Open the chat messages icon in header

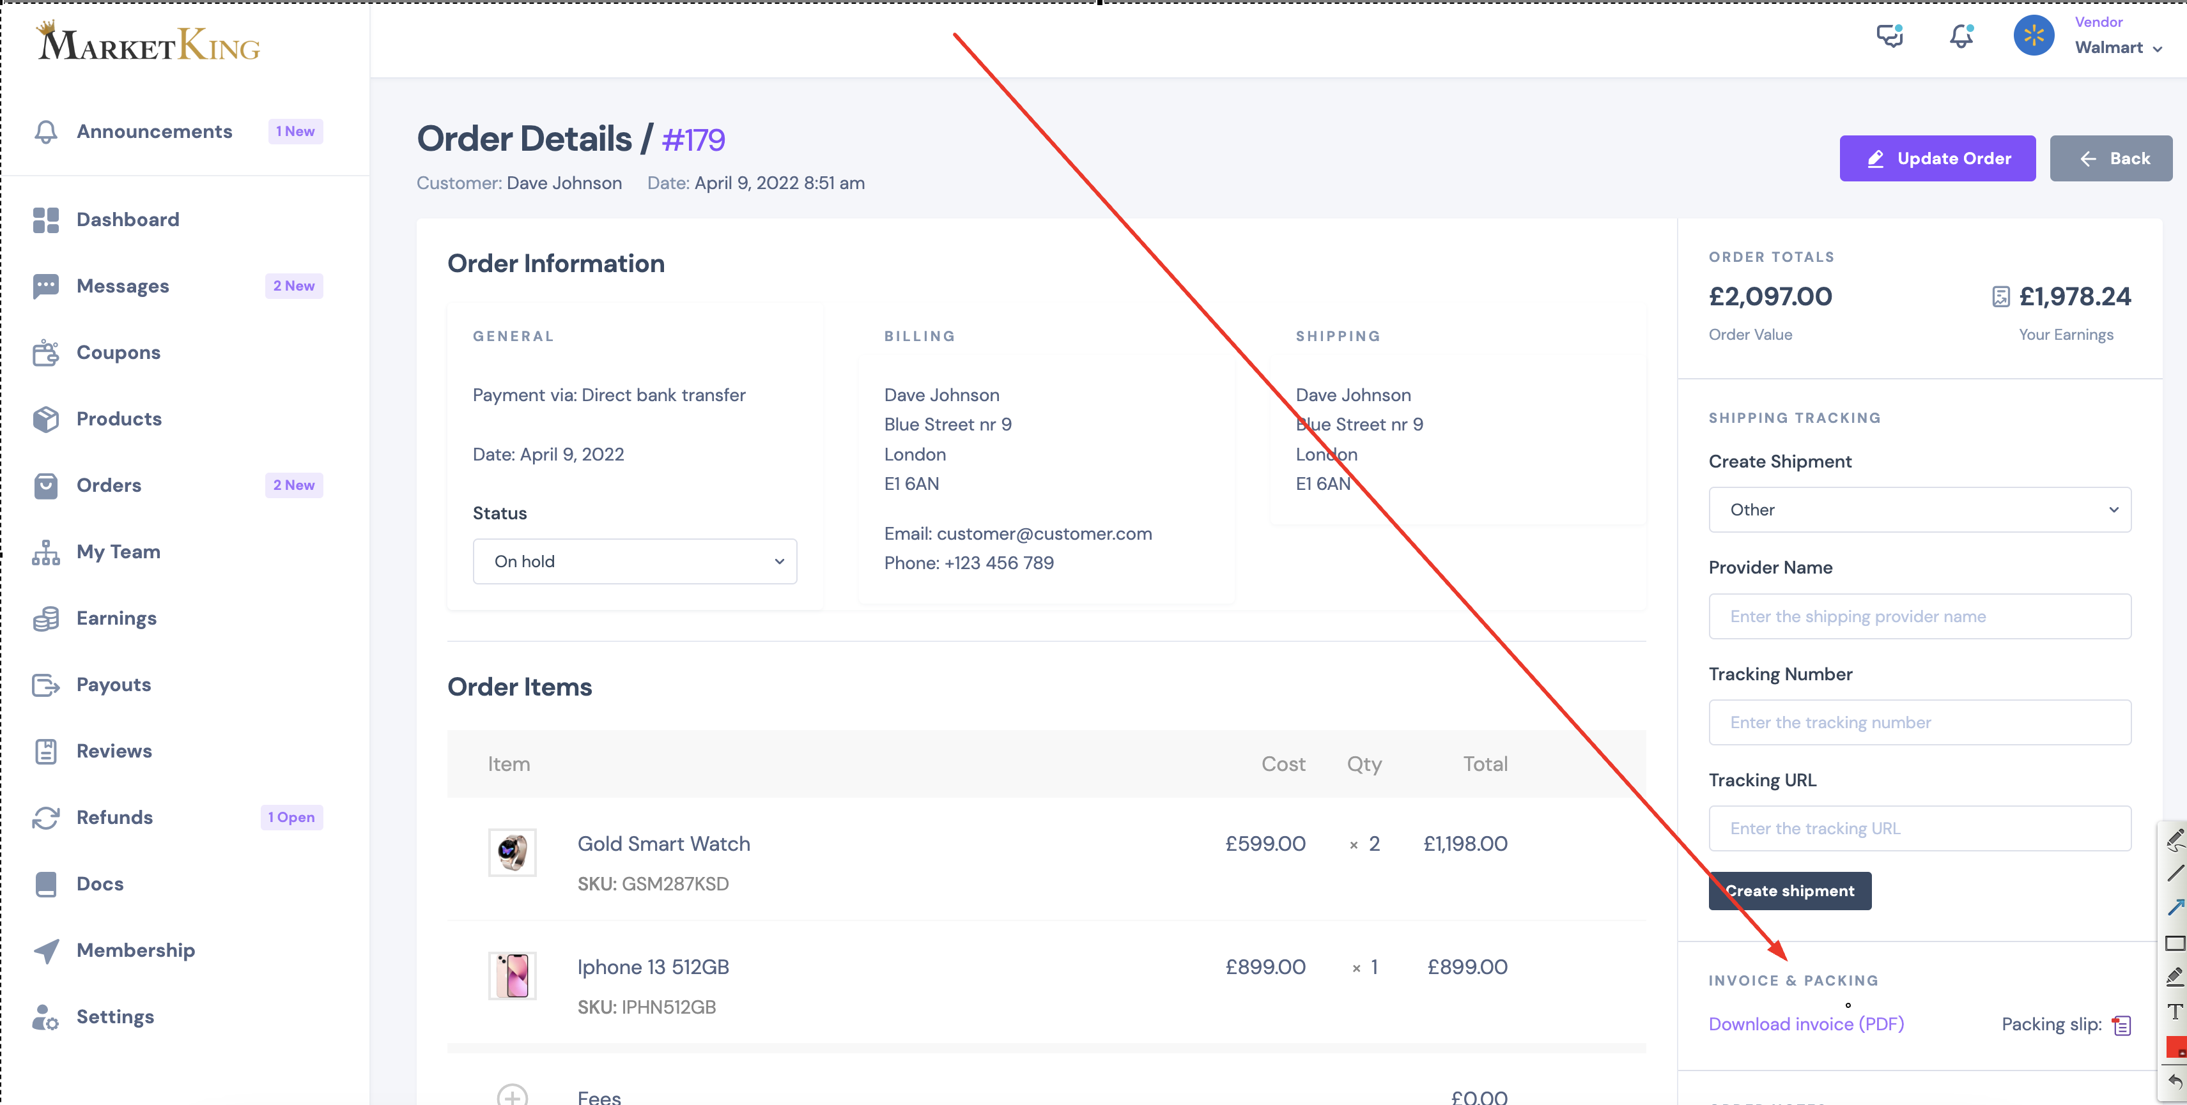coord(1890,36)
